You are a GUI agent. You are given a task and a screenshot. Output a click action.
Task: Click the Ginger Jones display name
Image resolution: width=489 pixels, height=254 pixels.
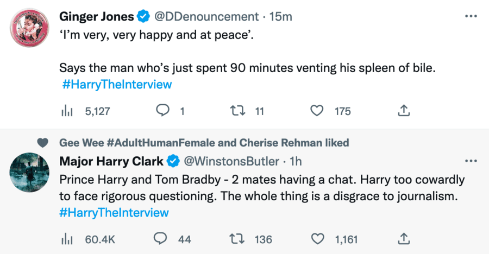pyautogui.click(x=96, y=17)
